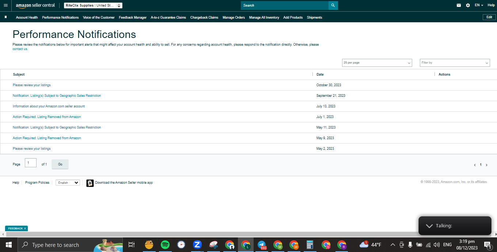Viewport: 497px width, 252px height.
Task: Open the settings gear icon
Action: [468, 5]
